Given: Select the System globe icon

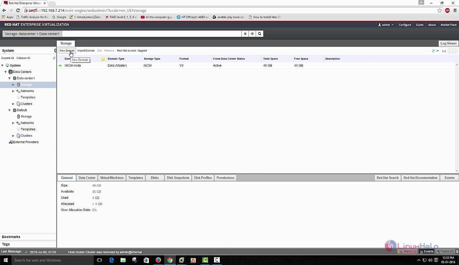Looking at the screenshot, I should tap(7, 65).
